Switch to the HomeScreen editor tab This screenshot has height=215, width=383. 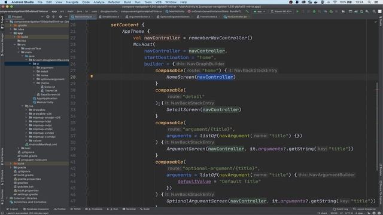pyautogui.click(x=208, y=17)
